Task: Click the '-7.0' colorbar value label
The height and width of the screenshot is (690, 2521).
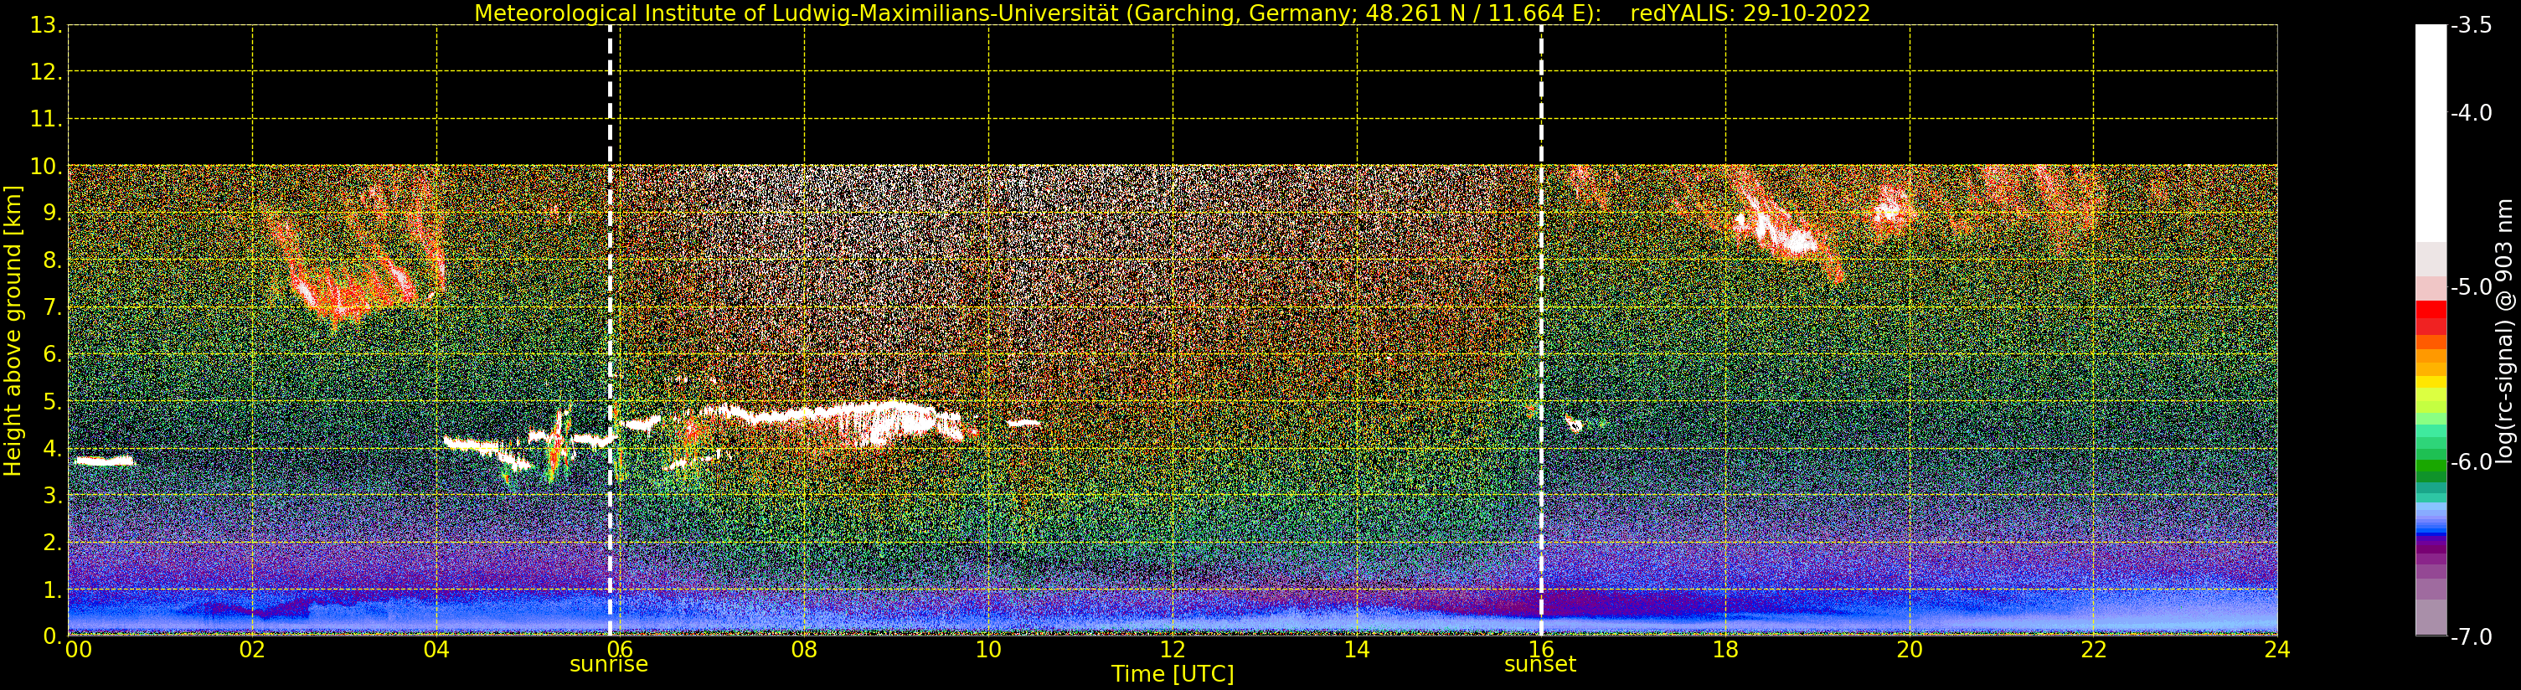Action: click(2471, 637)
